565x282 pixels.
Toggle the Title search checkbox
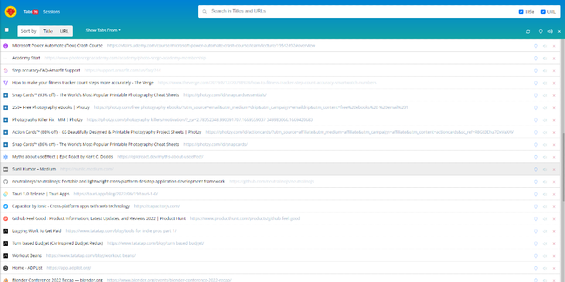point(520,11)
